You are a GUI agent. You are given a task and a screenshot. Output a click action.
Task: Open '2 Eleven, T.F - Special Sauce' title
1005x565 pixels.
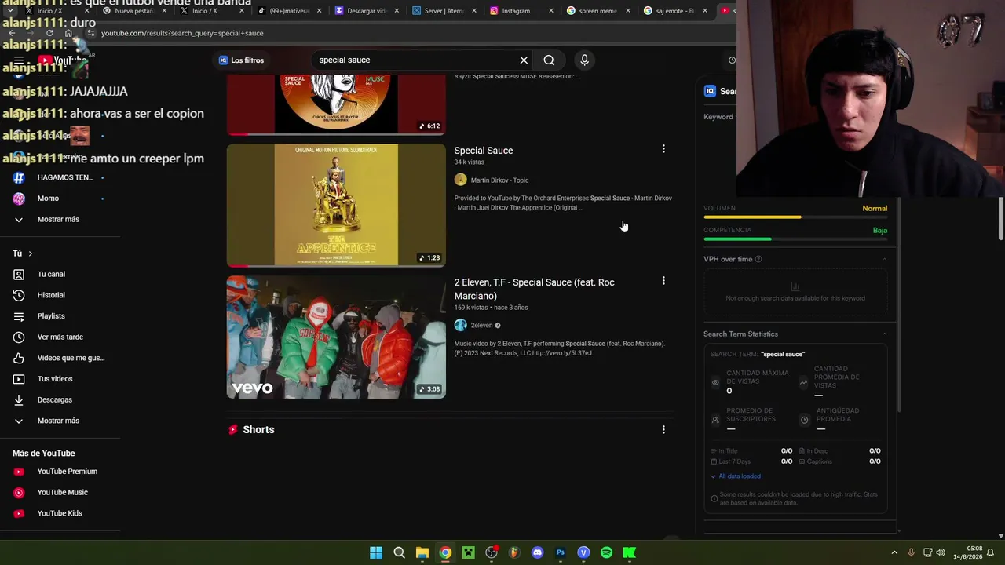coord(534,289)
